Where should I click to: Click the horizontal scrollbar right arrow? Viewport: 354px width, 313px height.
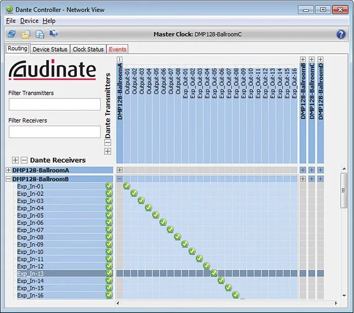pyautogui.click(x=336, y=303)
